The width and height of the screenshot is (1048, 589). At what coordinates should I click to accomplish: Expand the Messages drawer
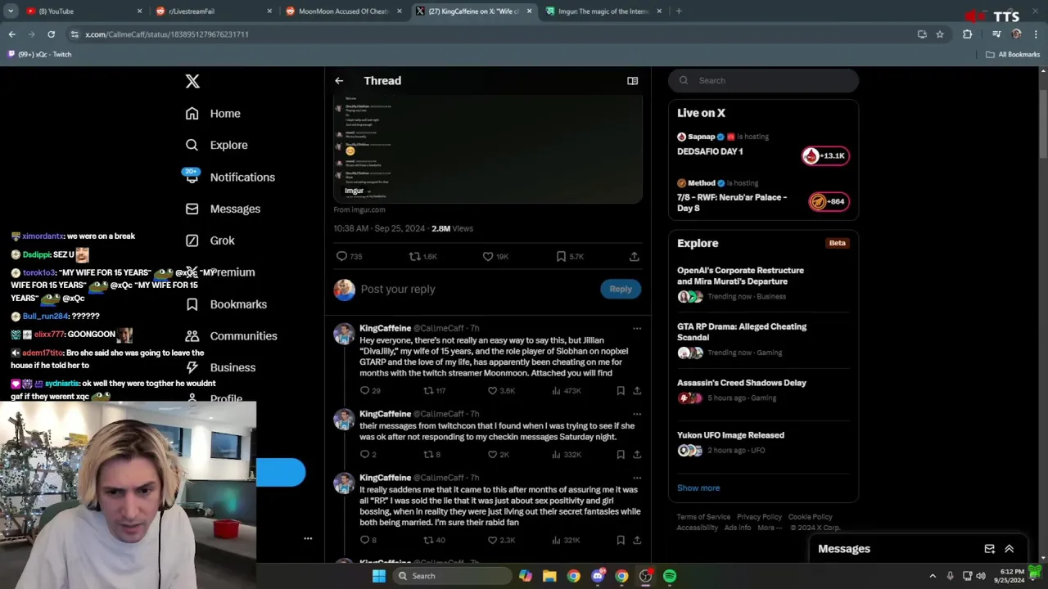tap(1010, 549)
